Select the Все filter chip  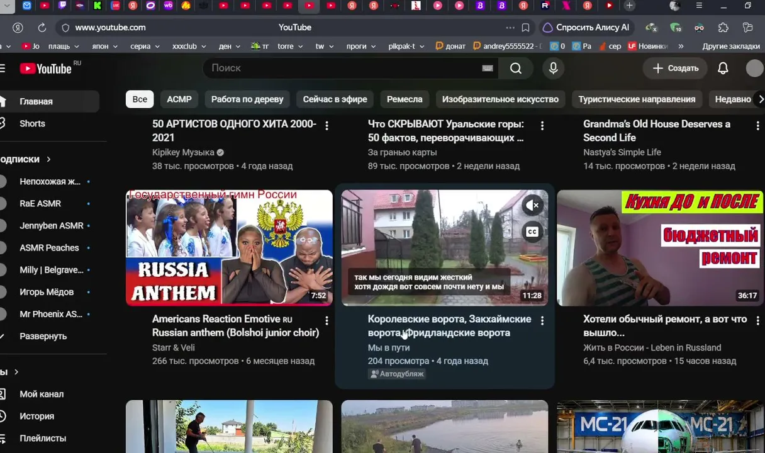[140, 99]
